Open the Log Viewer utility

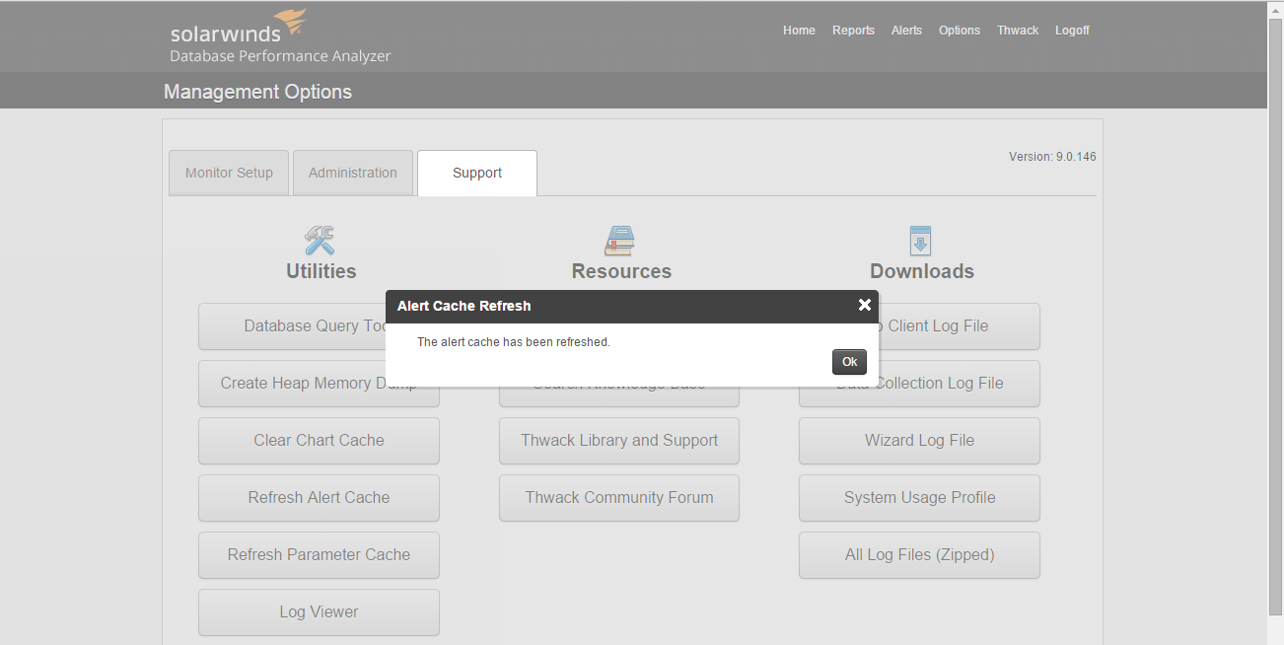coord(319,612)
